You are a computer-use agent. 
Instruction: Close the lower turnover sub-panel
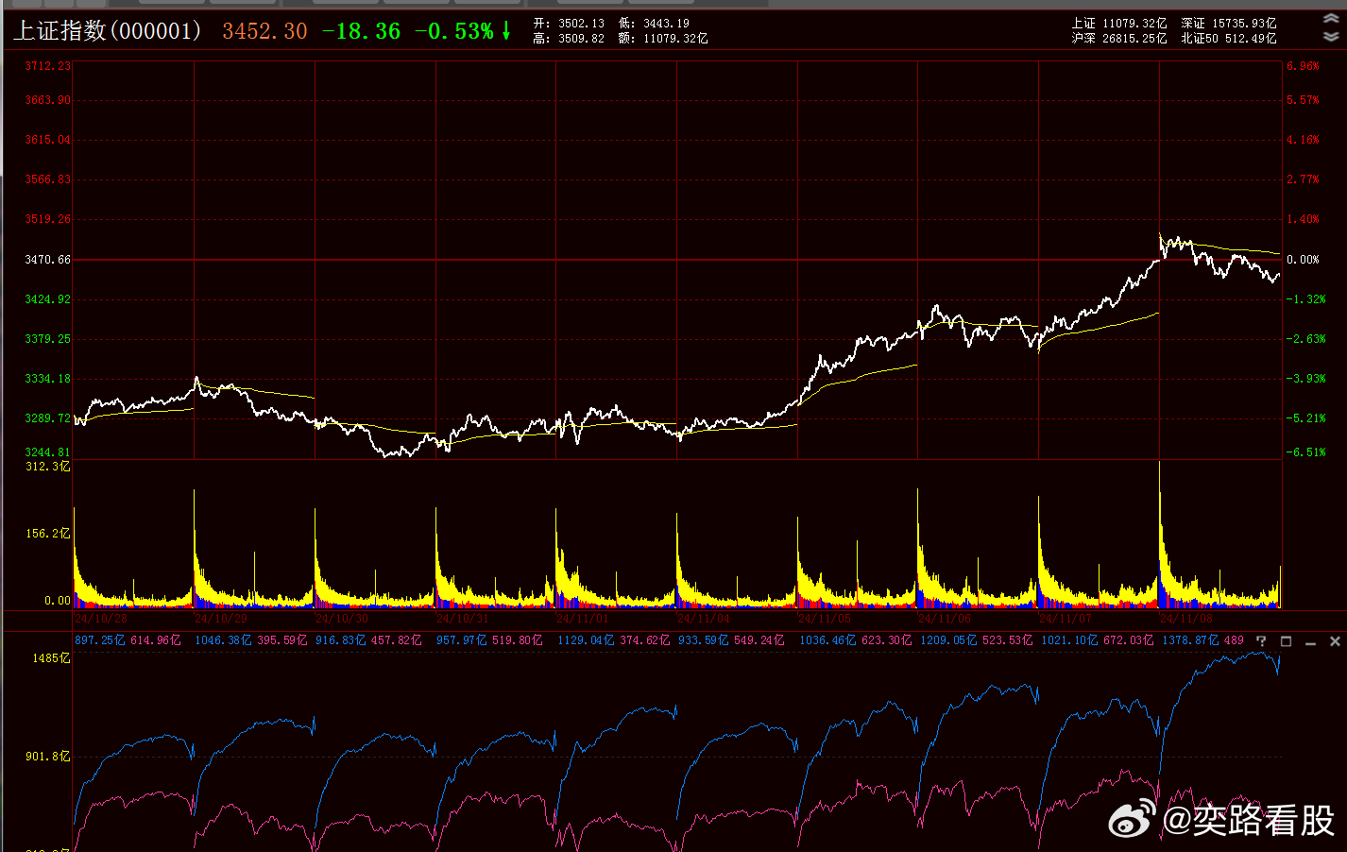pos(1335,640)
